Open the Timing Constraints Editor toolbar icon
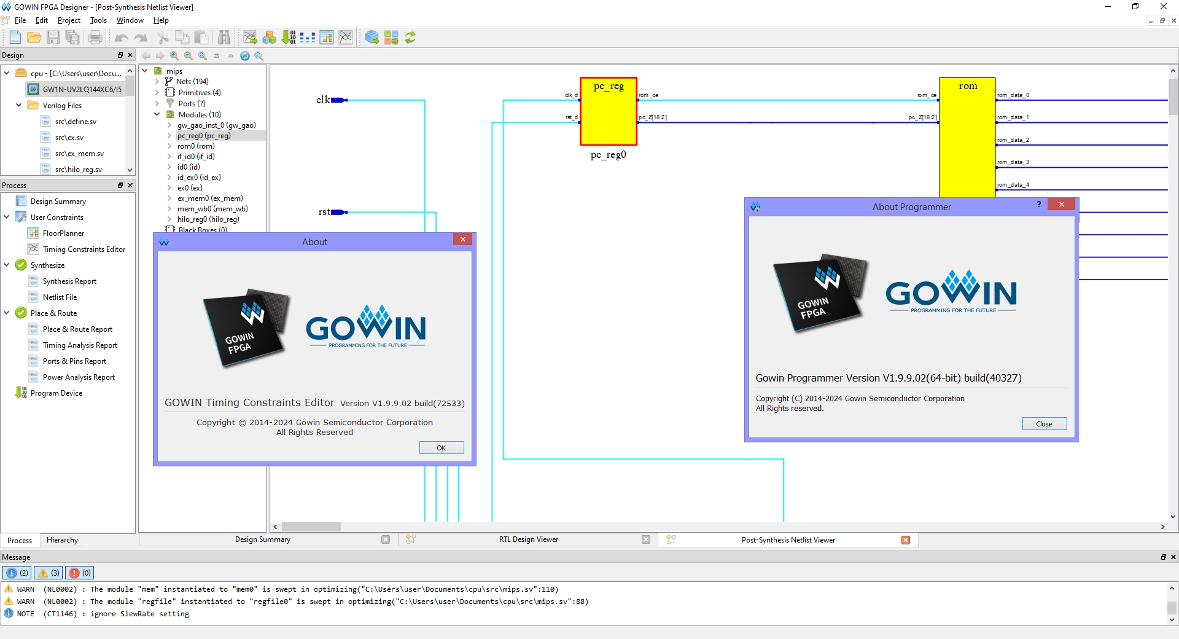The image size is (1179, 639). [346, 37]
